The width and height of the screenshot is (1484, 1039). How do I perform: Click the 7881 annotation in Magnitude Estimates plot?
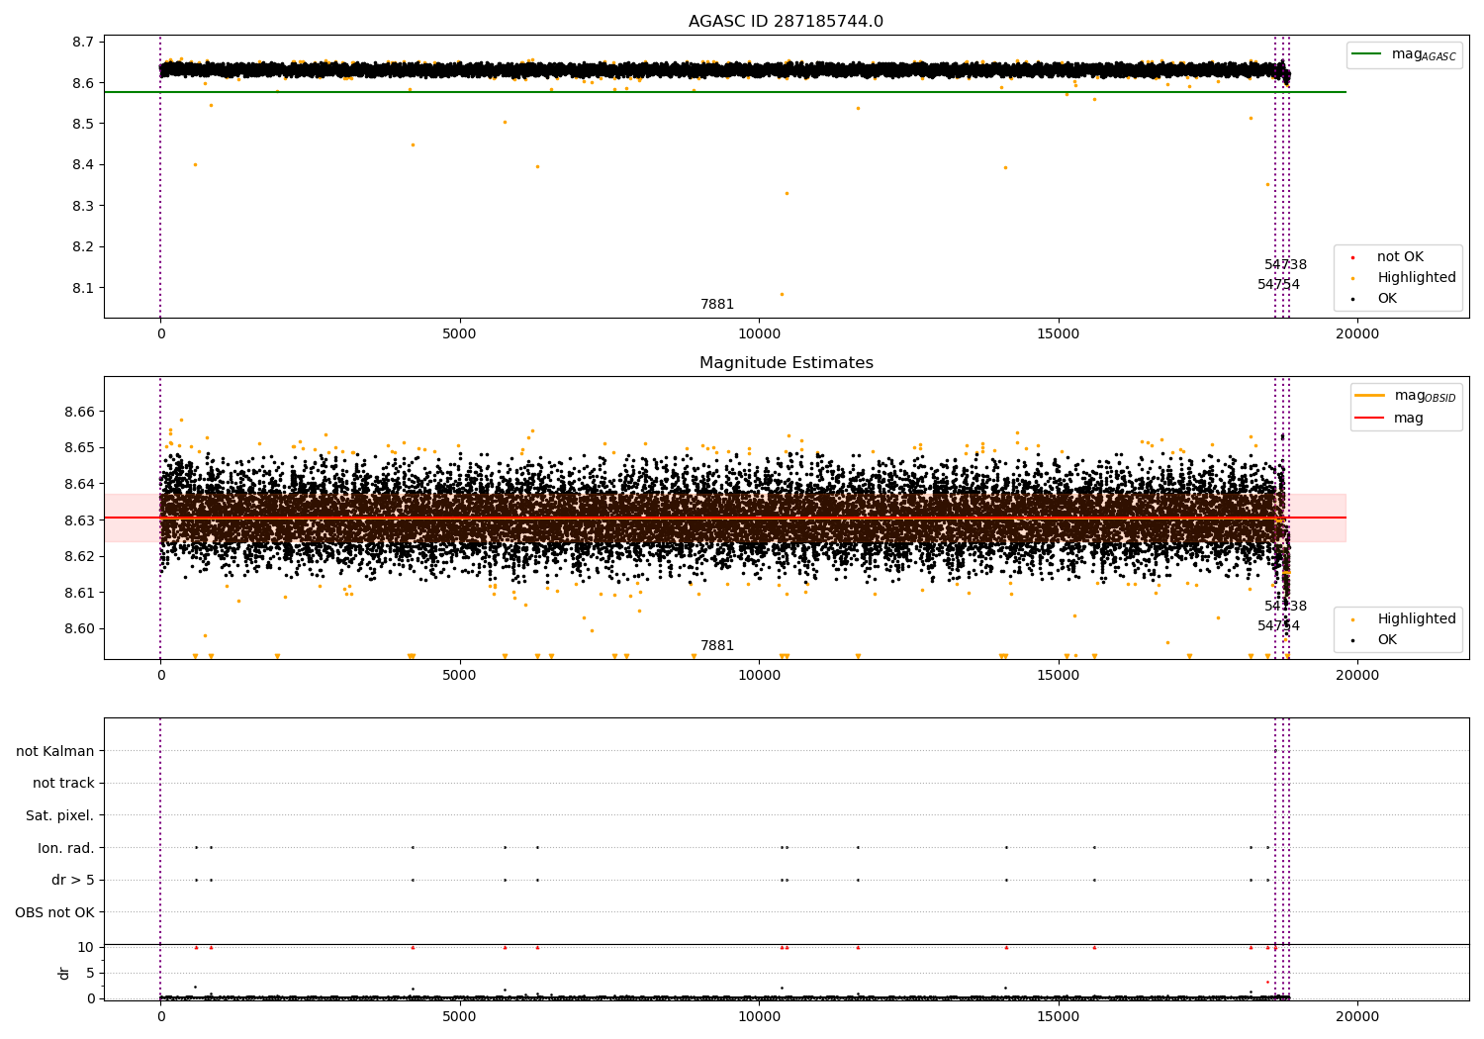point(717,646)
